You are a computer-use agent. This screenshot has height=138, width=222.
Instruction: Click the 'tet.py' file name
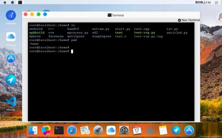click(x=172, y=29)
